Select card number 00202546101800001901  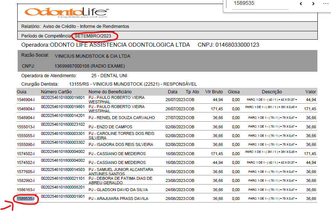[x=63, y=196]
